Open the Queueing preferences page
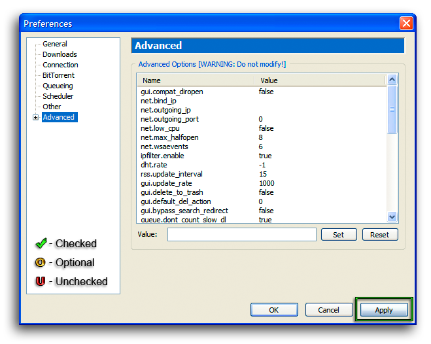This screenshot has height=344, width=431. (58, 86)
